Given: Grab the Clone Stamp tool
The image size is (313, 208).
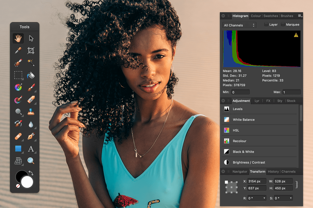Looking at the screenshot, I should click(31, 112).
